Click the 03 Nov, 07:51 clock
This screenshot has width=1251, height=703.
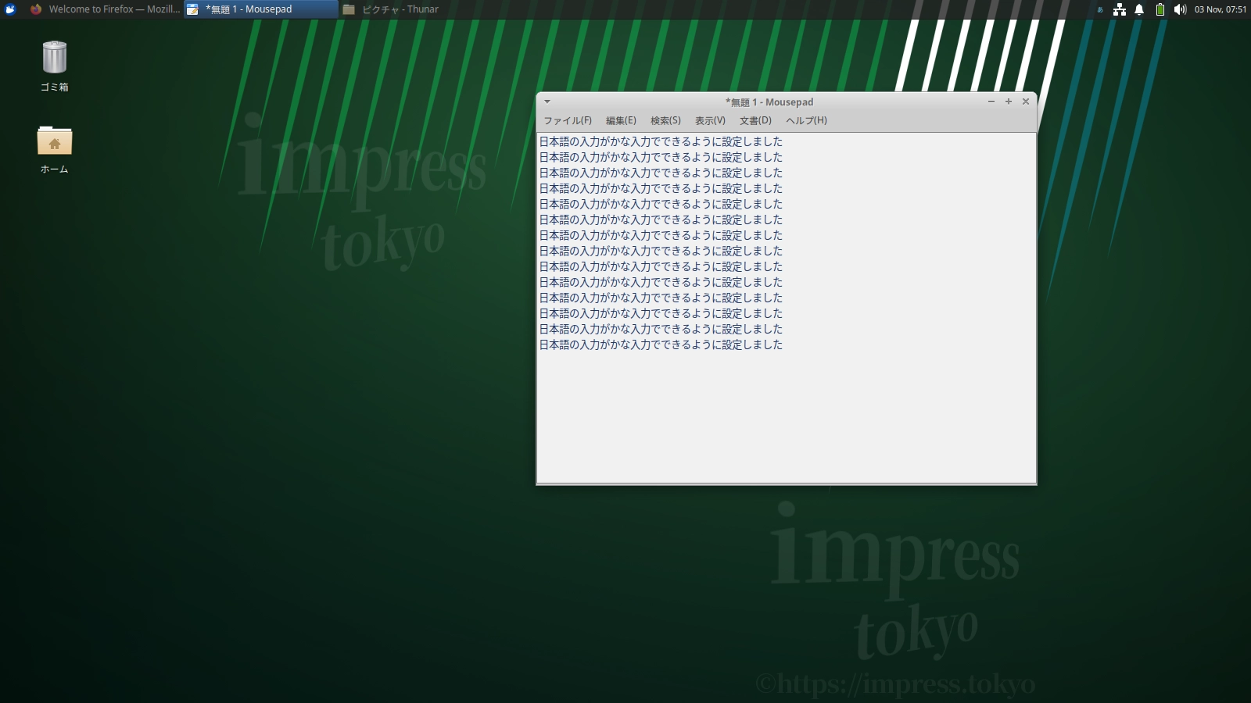[1221, 9]
